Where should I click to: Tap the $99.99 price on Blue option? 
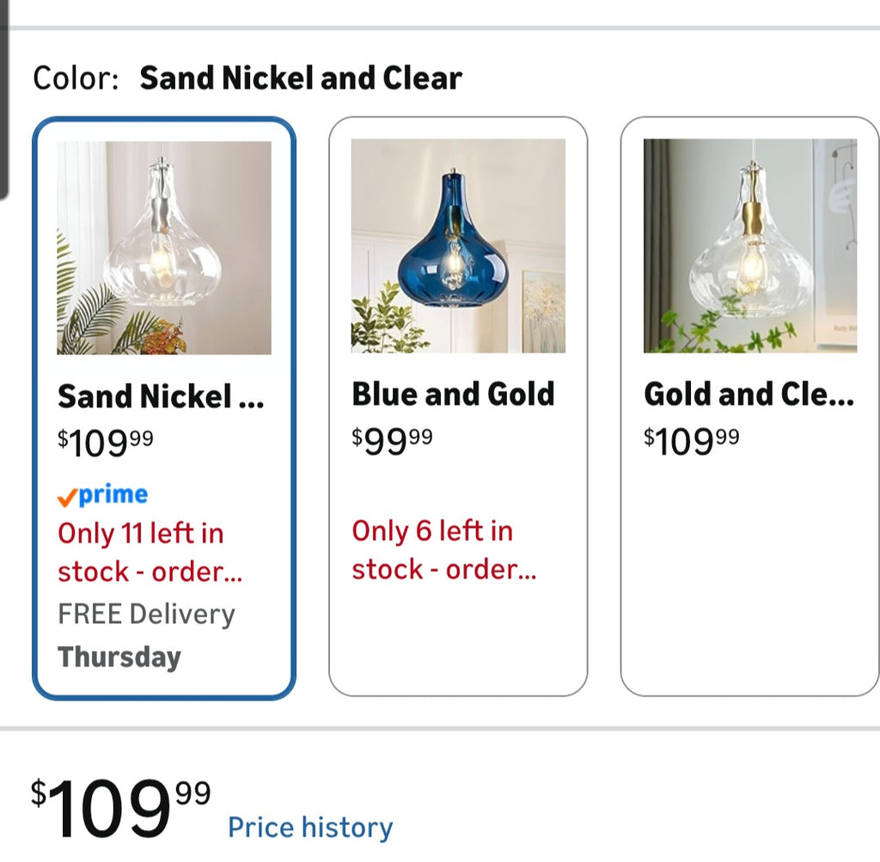(x=392, y=441)
